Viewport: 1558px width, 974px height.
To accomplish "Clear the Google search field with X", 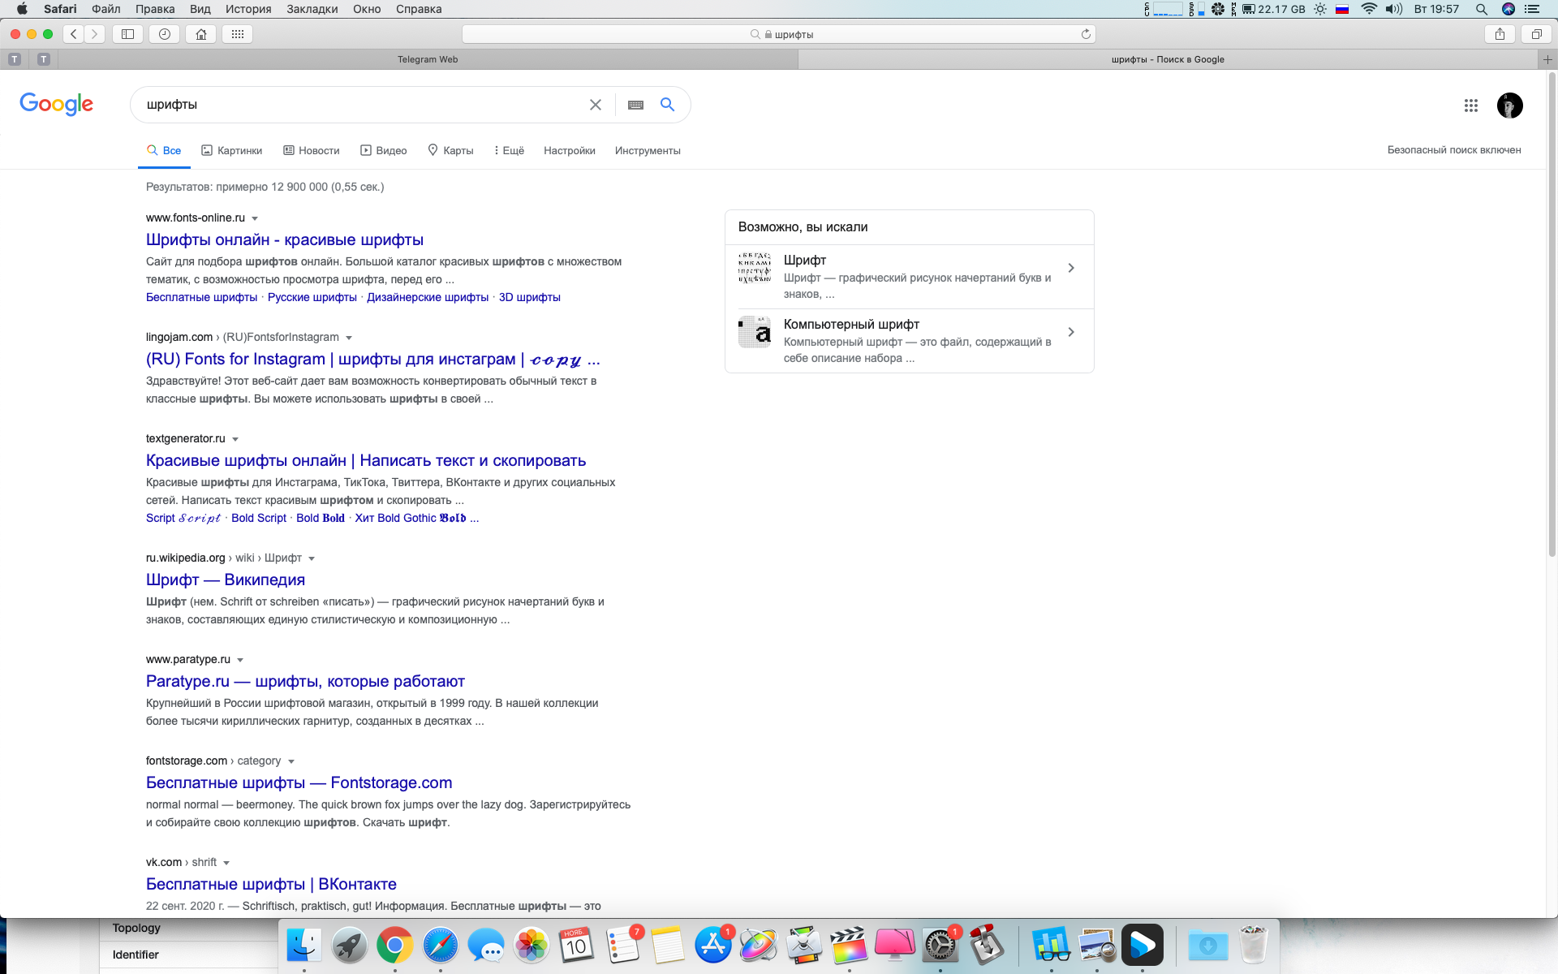I will click(x=596, y=105).
